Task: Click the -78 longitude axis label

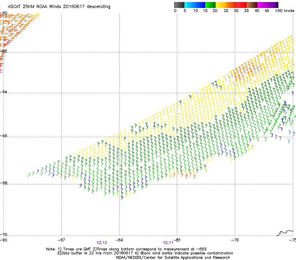Action: [x=235, y=240]
